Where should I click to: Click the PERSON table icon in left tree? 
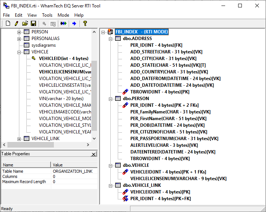point(26,32)
